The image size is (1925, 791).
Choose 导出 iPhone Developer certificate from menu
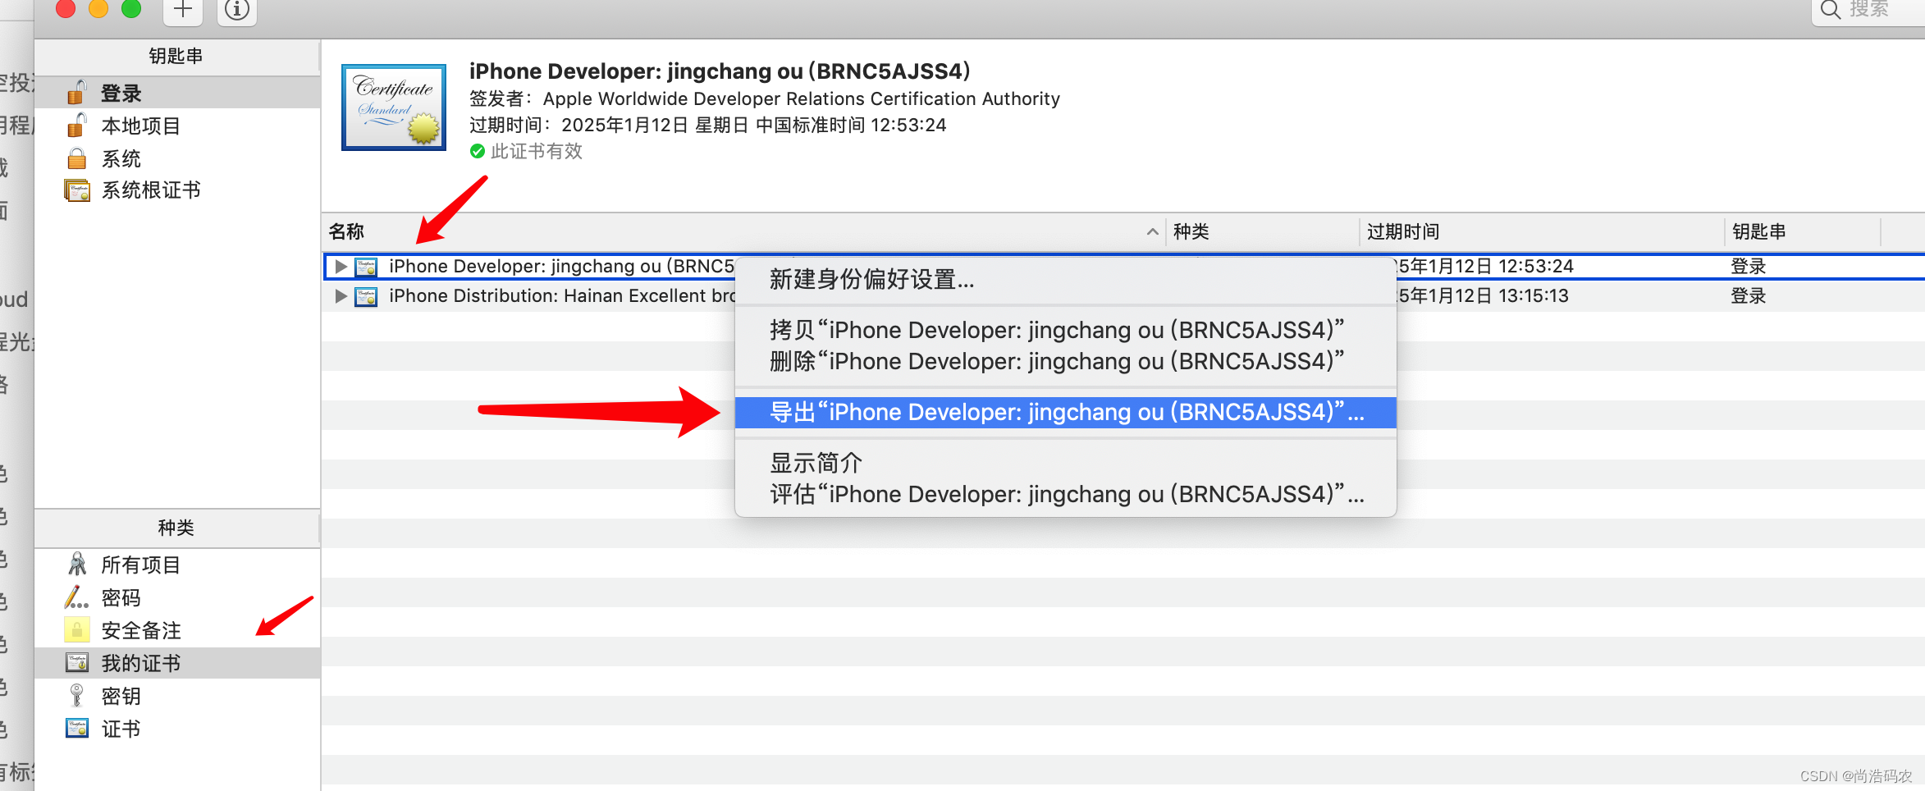(x=1065, y=412)
